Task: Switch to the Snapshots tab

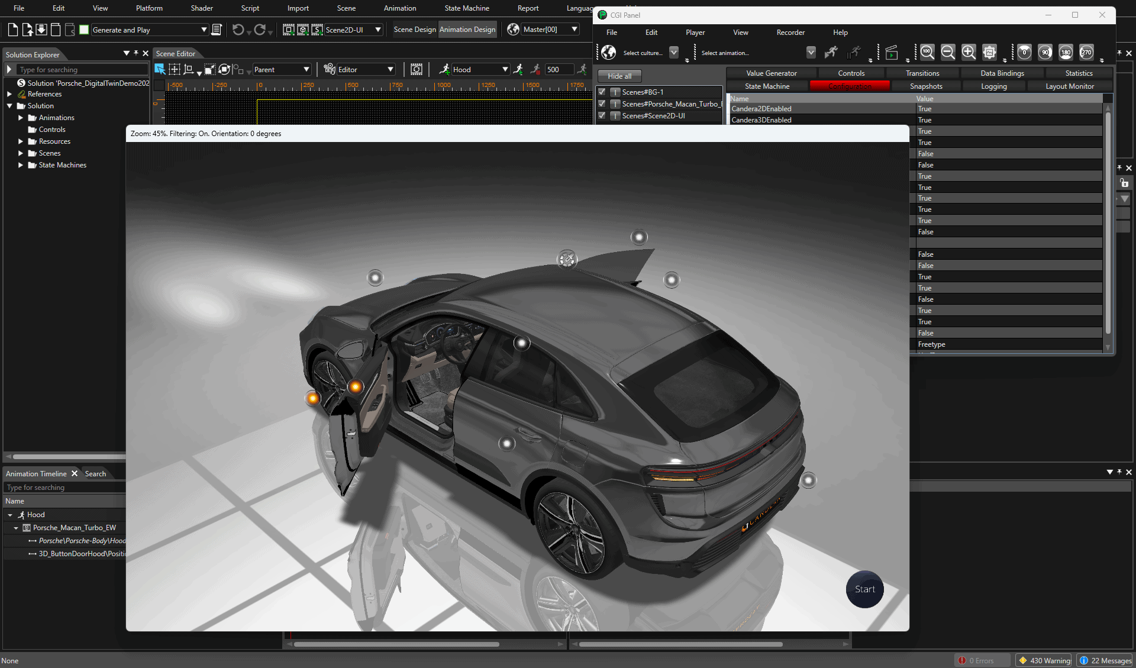Action: click(x=926, y=86)
